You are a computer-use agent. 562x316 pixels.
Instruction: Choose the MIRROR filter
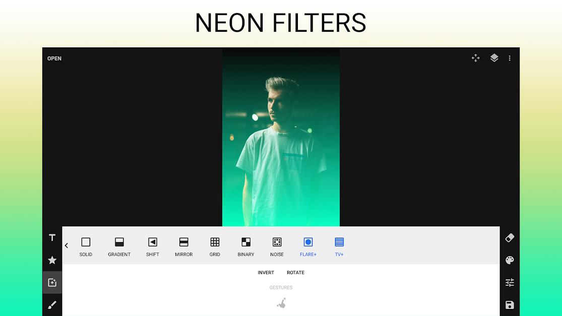[183, 247]
